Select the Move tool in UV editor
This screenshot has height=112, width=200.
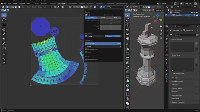[4, 25]
